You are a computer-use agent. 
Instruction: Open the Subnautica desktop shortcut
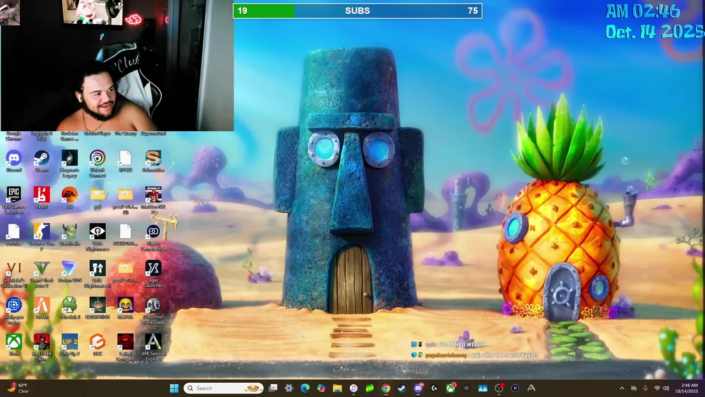pos(153,161)
